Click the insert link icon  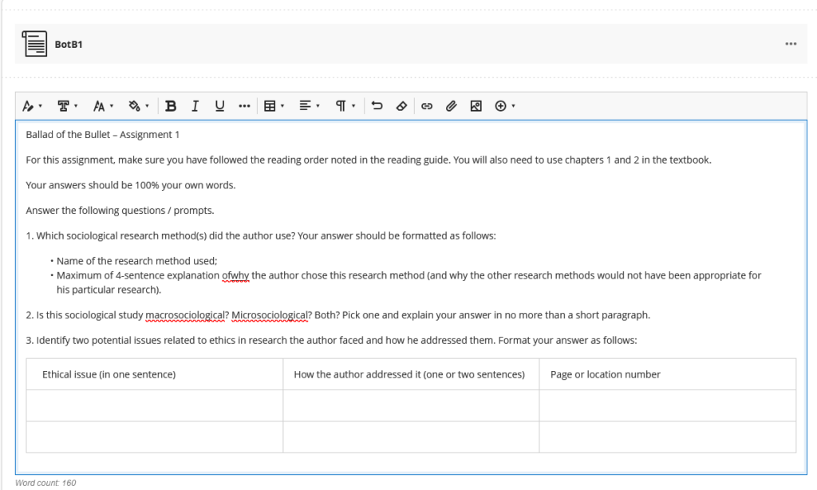pos(427,106)
